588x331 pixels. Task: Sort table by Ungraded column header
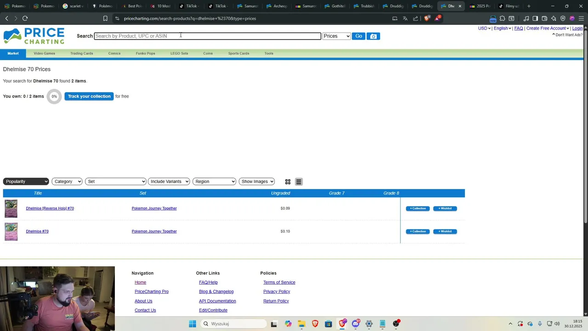pyautogui.click(x=281, y=193)
